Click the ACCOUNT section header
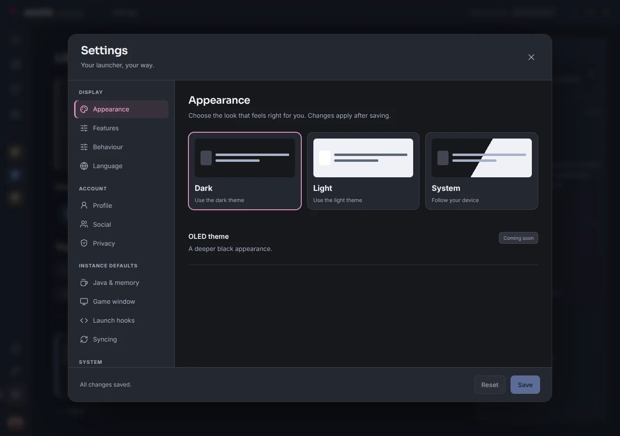The width and height of the screenshot is (620, 436). 93,189
